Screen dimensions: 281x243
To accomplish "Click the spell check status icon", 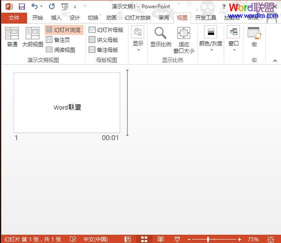I will tap(73, 239).
